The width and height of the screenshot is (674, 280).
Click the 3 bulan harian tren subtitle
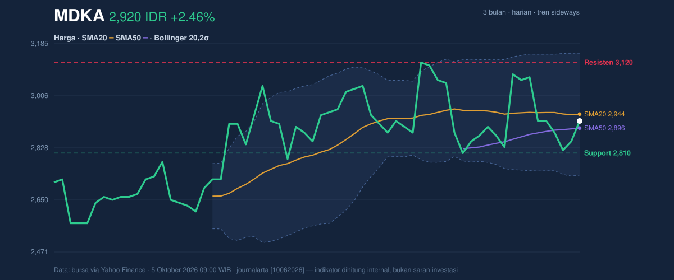(531, 12)
